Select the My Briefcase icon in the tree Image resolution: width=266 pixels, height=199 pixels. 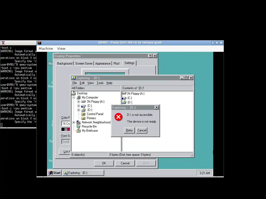click(78, 131)
